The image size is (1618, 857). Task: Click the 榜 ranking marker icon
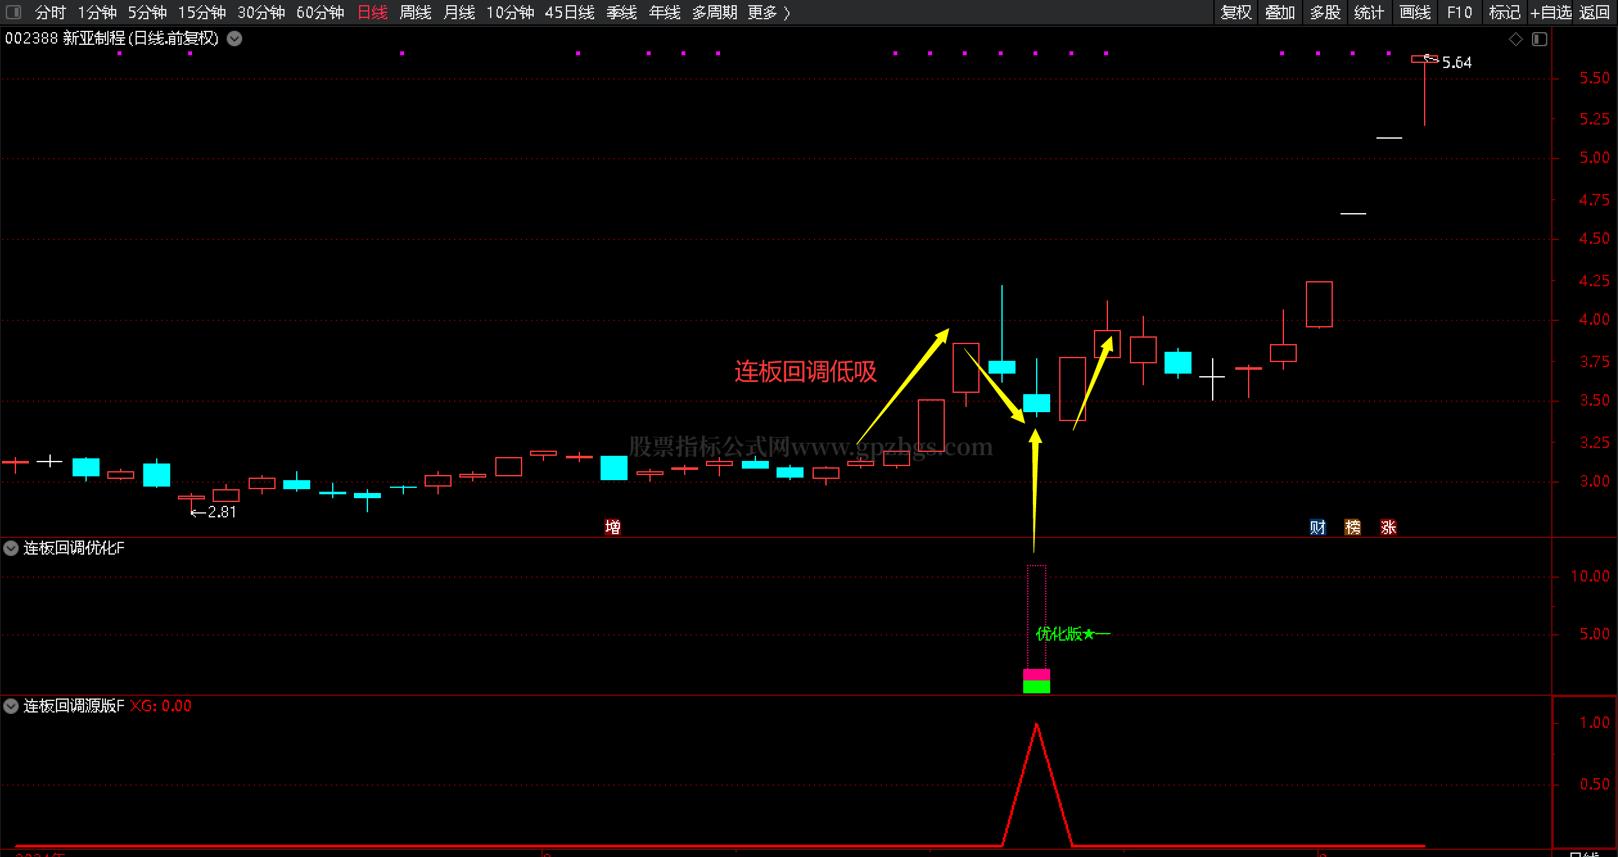[1353, 527]
